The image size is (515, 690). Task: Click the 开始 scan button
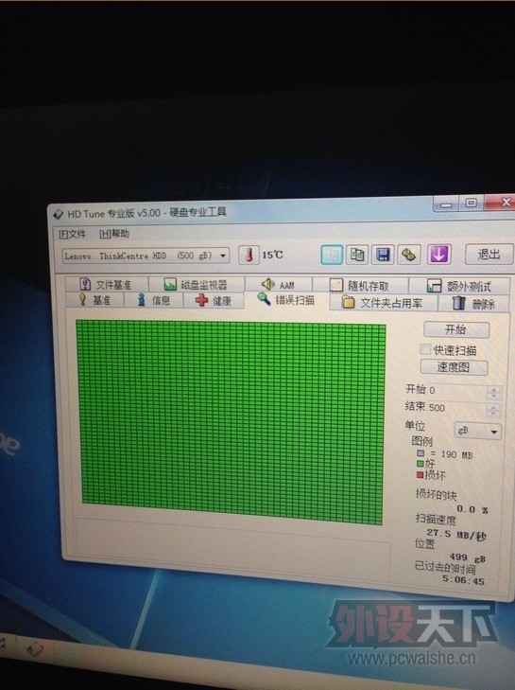tap(456, 329)
